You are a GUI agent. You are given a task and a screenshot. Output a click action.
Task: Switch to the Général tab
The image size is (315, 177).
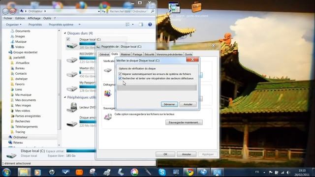[x=104, y=55]
